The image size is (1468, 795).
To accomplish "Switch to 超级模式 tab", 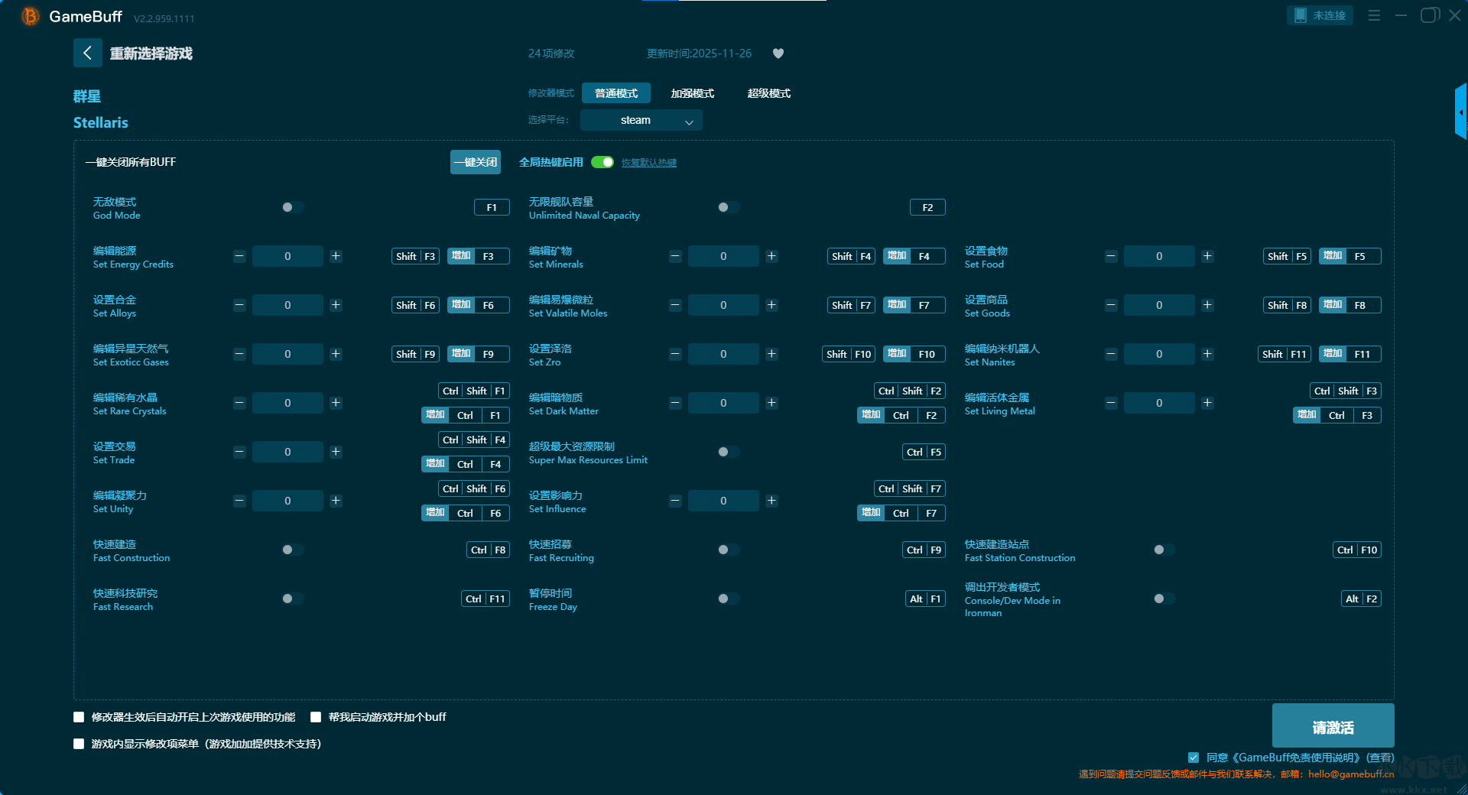I will click(x=769, y=93).
